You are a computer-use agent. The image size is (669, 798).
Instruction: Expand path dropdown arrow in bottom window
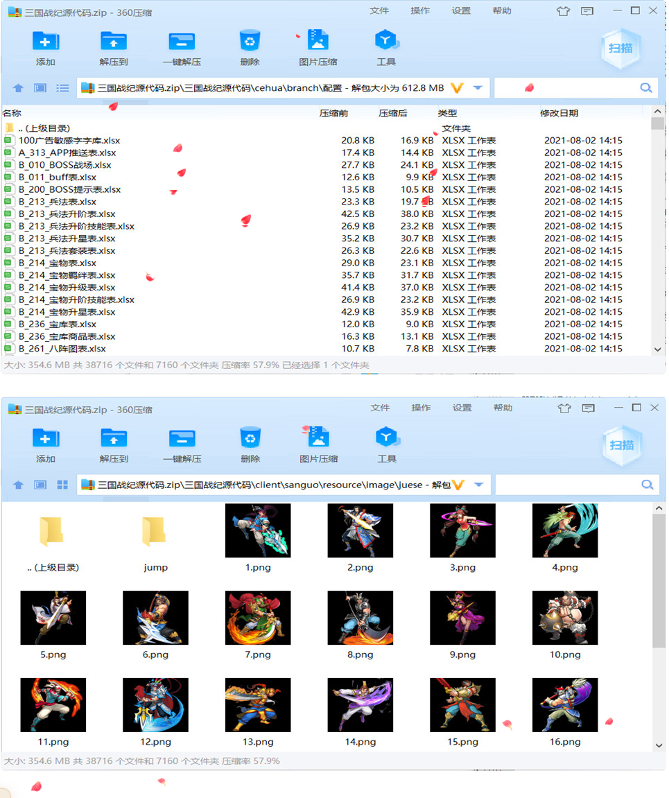click(x=479, y=485)
